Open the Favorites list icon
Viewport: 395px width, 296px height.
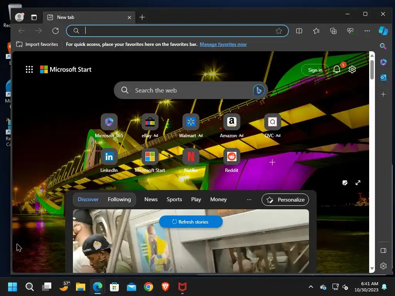pyautogui.click(x=316, y=31)
